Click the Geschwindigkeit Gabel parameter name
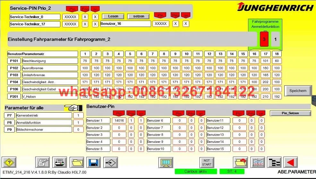Image resolution: width=316 pixels, height=179 pixels. [x=50, y=89]
